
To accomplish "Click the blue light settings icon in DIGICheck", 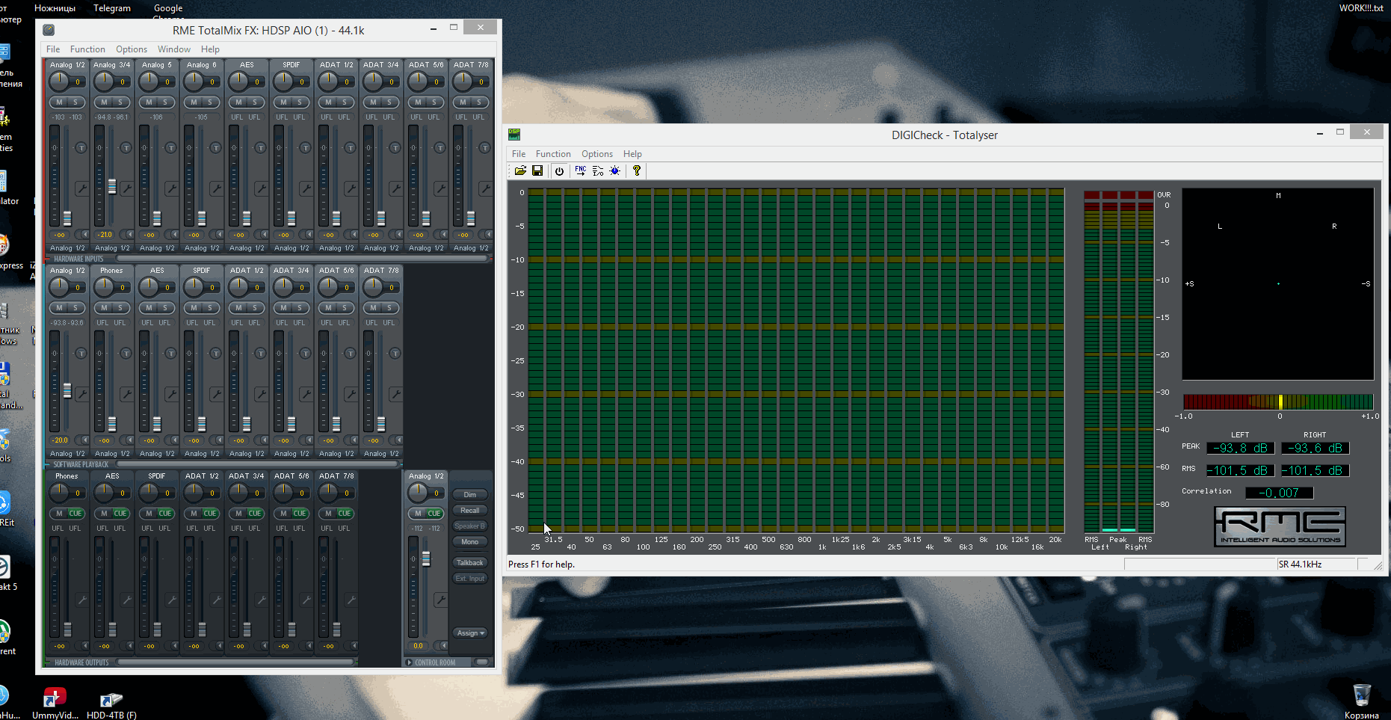I will click(x=615, y=170).
